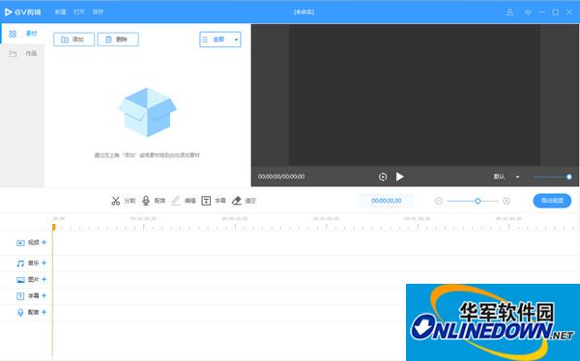Image resolution: width=580 pixels, height=361 pixels.
Task: Click the 删除 trash button
Action: tap(118, 40)
